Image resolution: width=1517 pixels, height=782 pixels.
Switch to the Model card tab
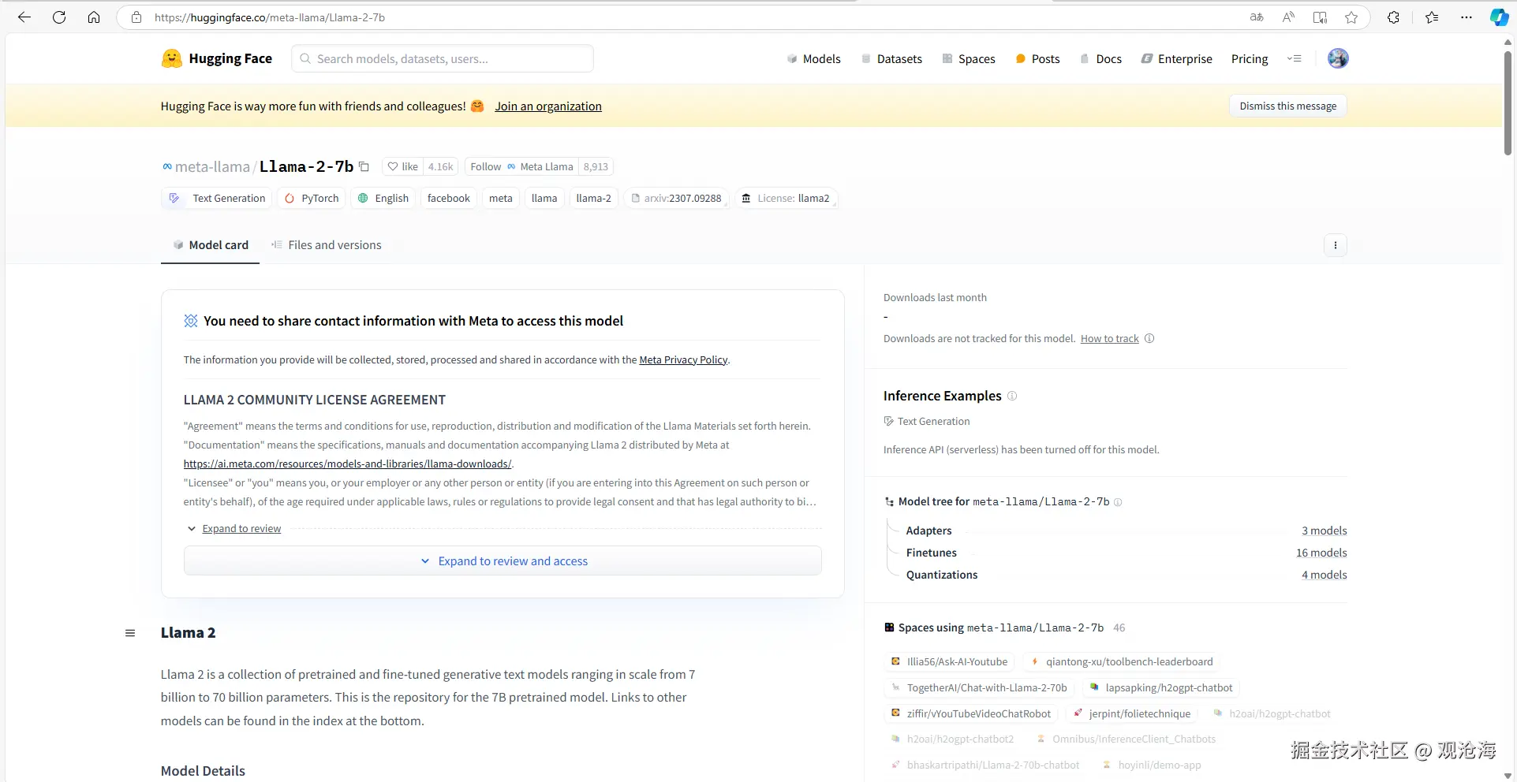[211, 245]
